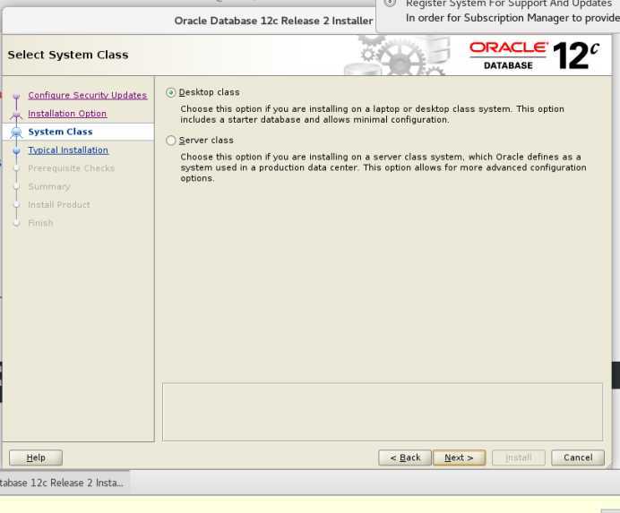Select the System Class step

point(60,132)
